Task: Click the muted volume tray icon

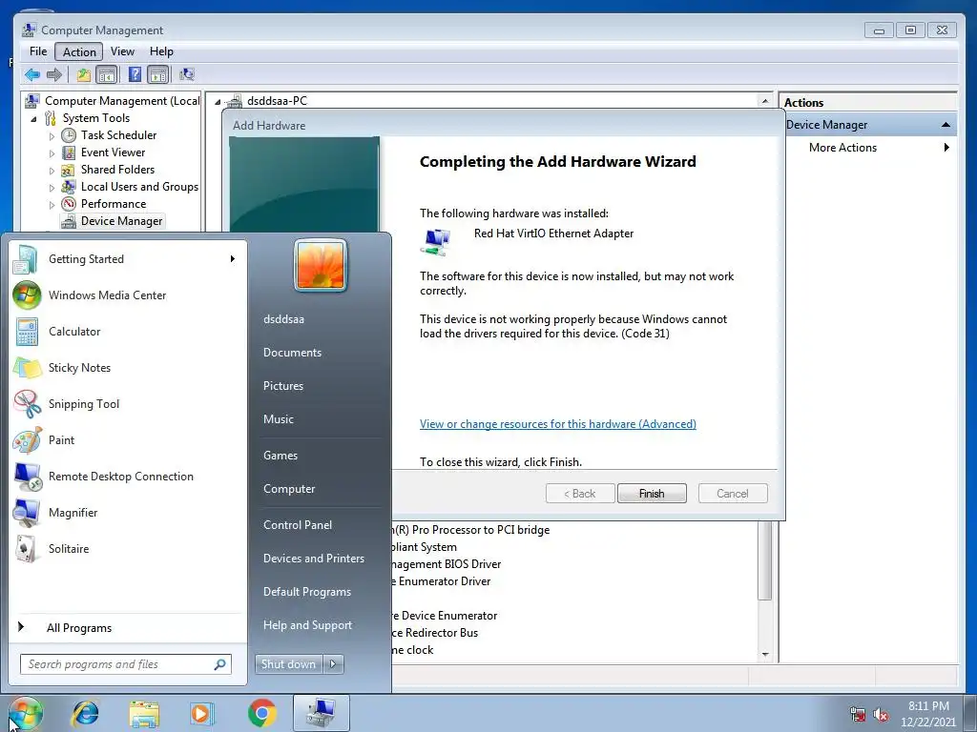Action: tap(881, 715)
